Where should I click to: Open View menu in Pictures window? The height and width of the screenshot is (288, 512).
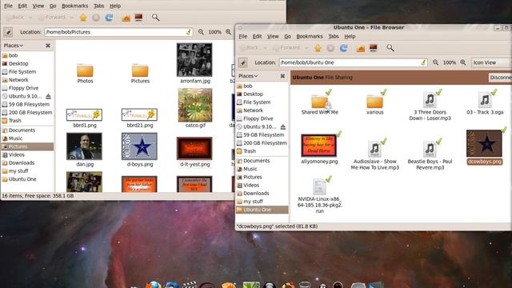[38, 6]
